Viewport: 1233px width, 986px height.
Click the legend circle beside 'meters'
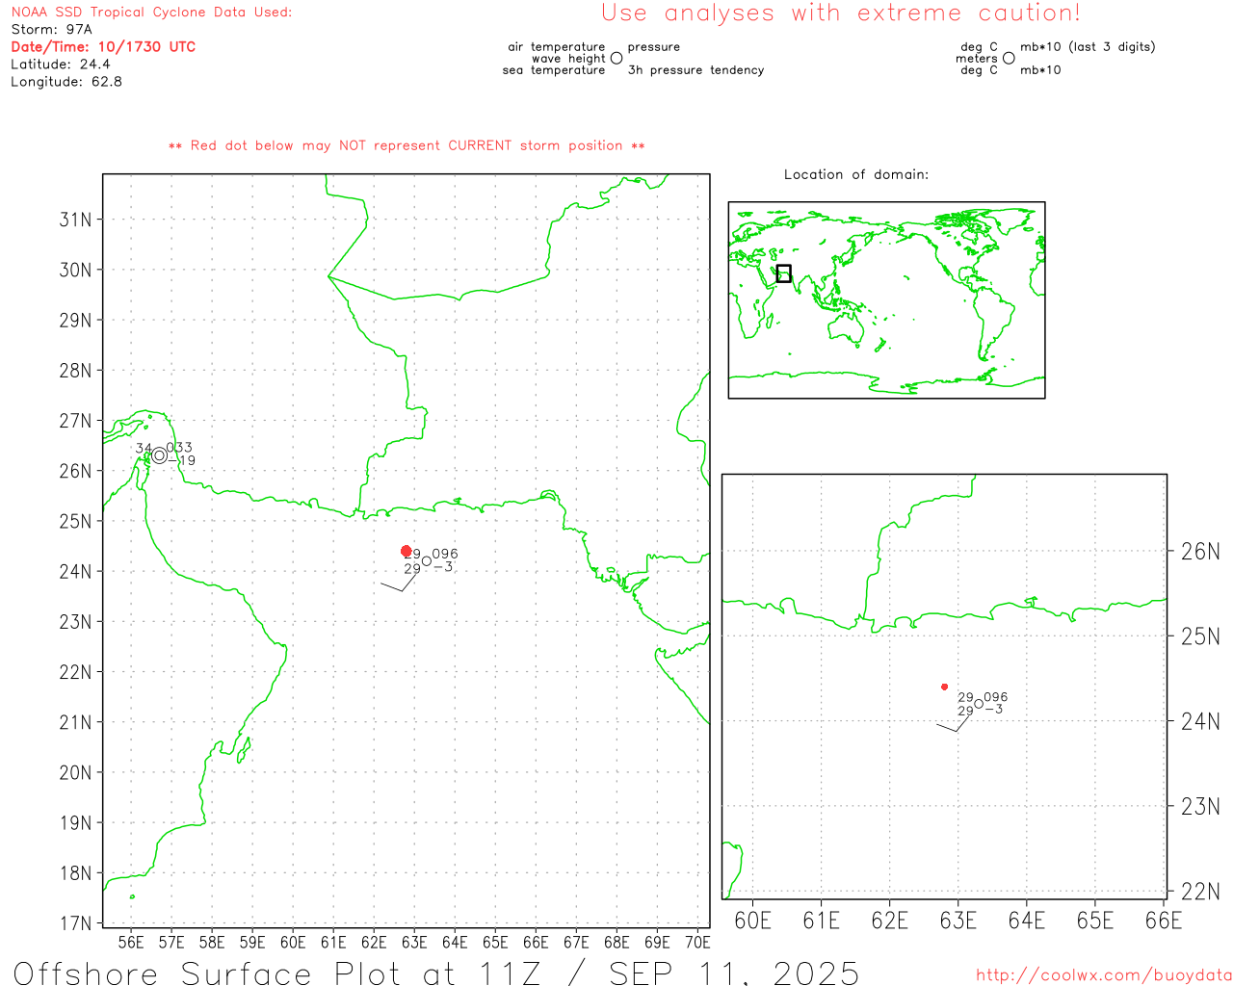[x=1009, y=58]
